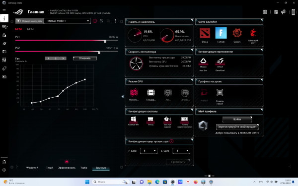
Task: Select the Optimized GPU mode
Action: [185, 93]
